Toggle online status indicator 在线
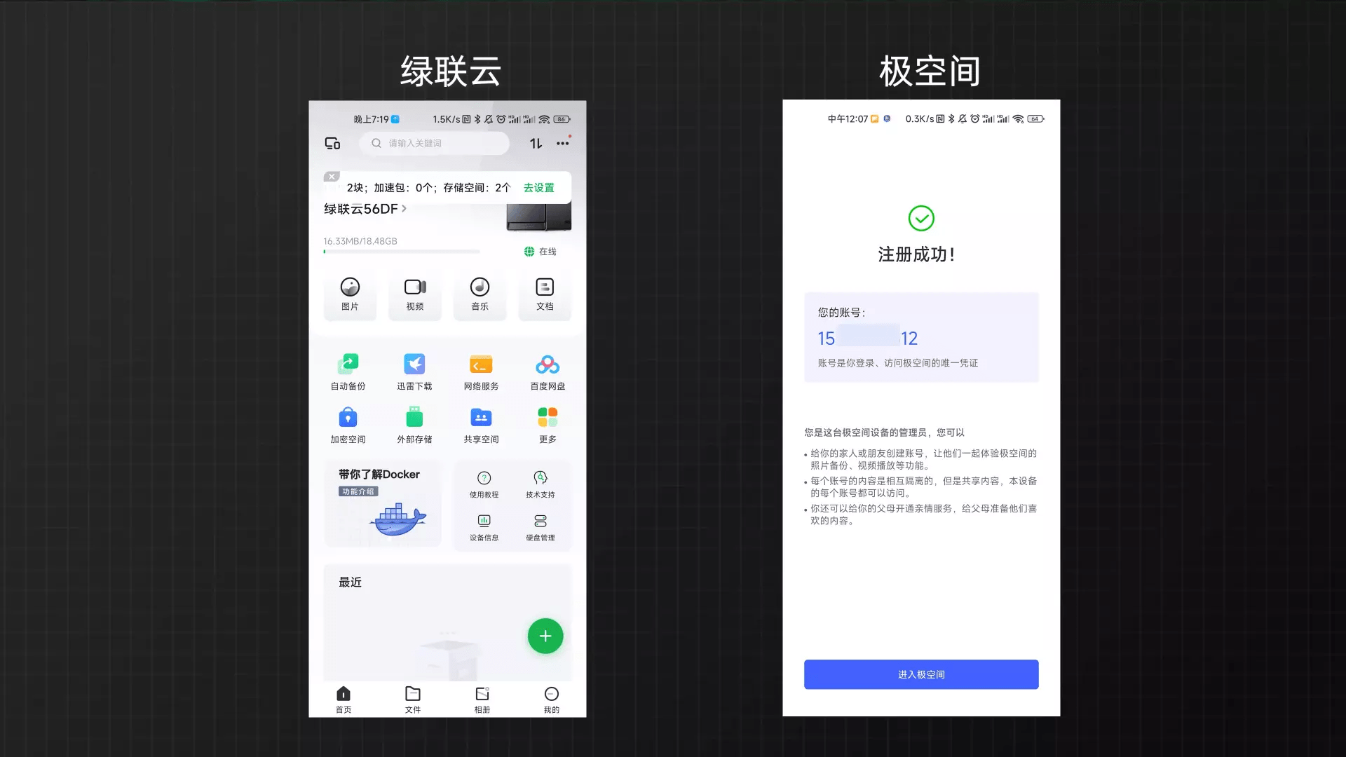1346x757 pixels. [x=542, y=252]
